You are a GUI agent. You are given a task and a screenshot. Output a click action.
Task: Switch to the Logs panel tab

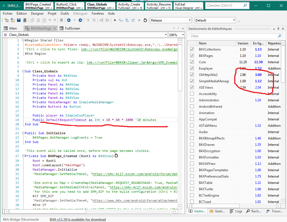pos(236,211)
